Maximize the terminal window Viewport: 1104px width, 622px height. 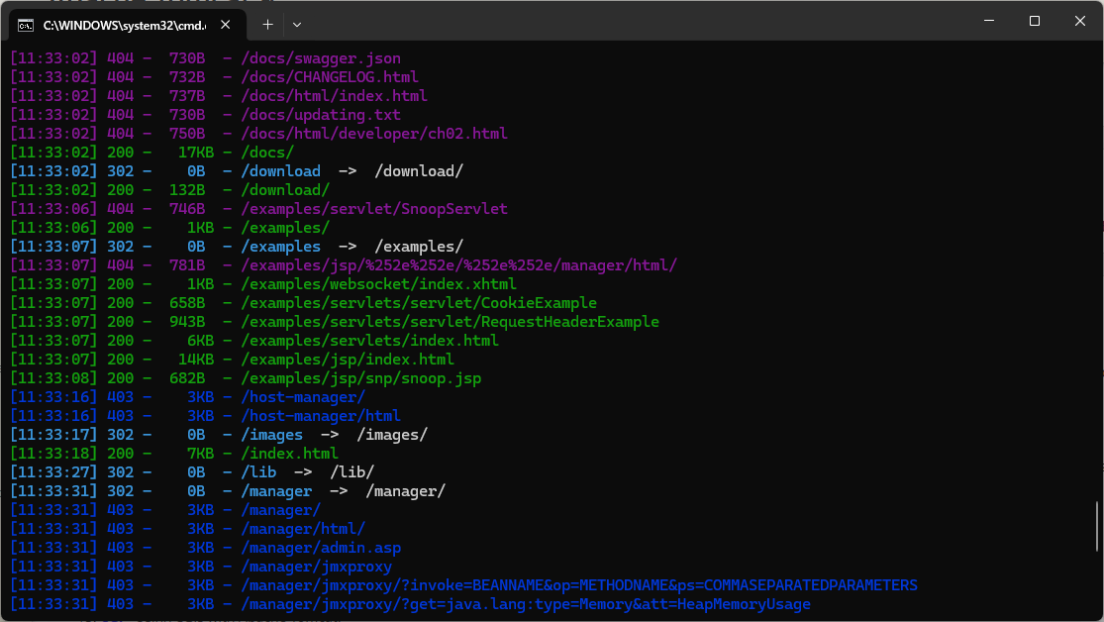[x=1034, y=21]
